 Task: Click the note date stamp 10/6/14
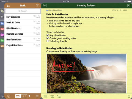[x=119, y=10]
